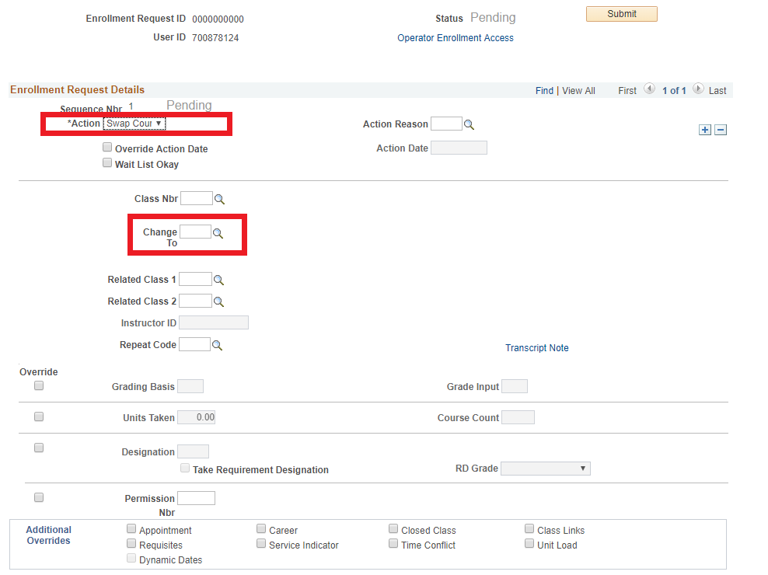
Task: Click the Find link in header
Action: 544,91
